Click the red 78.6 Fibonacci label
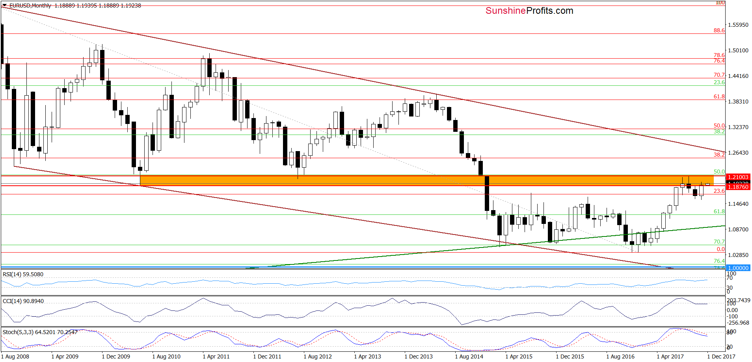 tap(719, 55)
